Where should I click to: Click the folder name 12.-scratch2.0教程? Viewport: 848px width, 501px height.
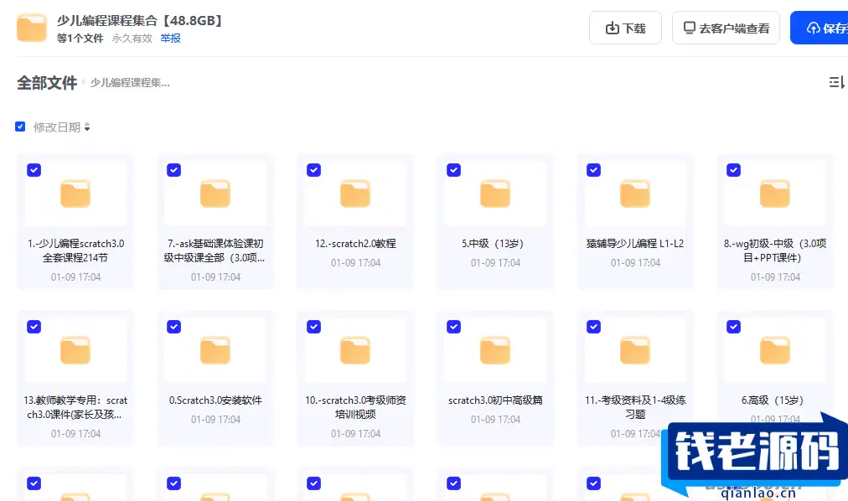click(x=355, y=244)
